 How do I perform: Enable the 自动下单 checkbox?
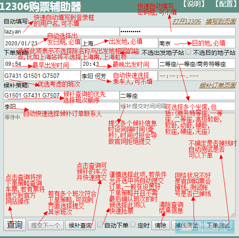pyautogui.click(x=100, y=225)
